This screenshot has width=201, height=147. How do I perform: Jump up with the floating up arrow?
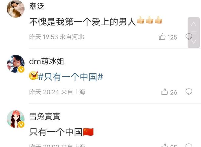194,24
